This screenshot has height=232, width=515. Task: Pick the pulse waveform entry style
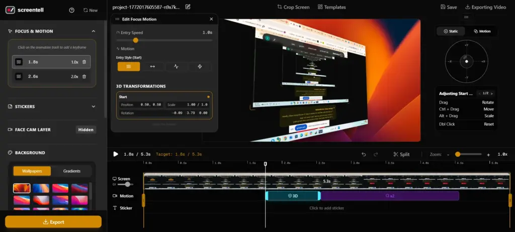click(x=176, y=66)
